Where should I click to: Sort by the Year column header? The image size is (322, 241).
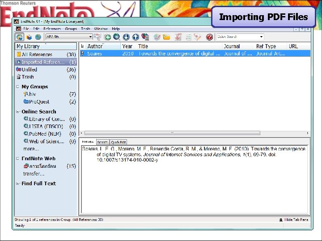128,46
